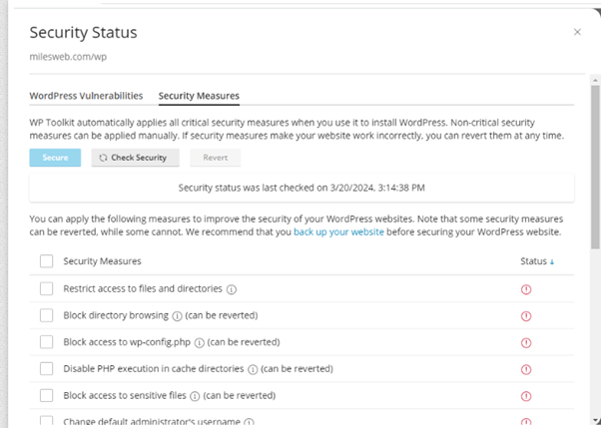The height and width of the screenshot is (428, 601).
Task: Check Block access to sensitive files
Action: (46, 395)
